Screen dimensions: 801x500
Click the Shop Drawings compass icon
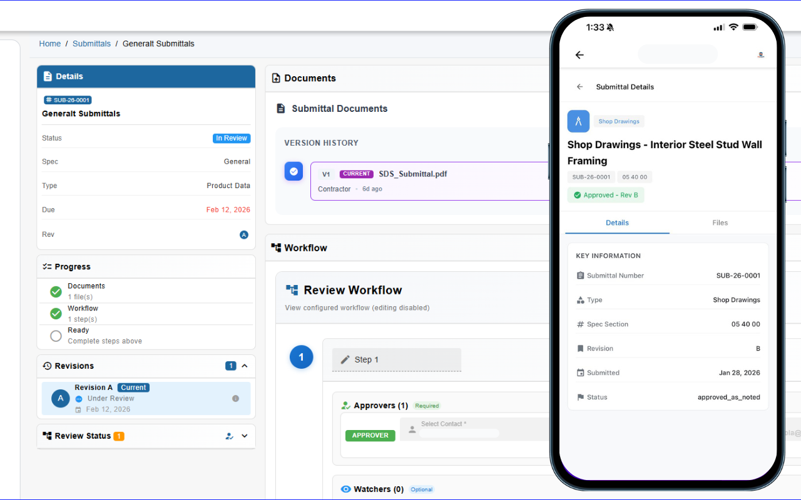tap(578, 121)
